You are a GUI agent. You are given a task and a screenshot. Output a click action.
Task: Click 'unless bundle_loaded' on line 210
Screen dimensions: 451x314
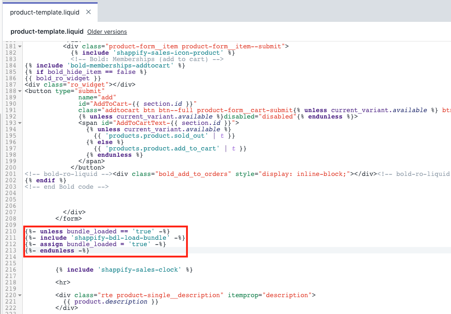pos(78,232)
